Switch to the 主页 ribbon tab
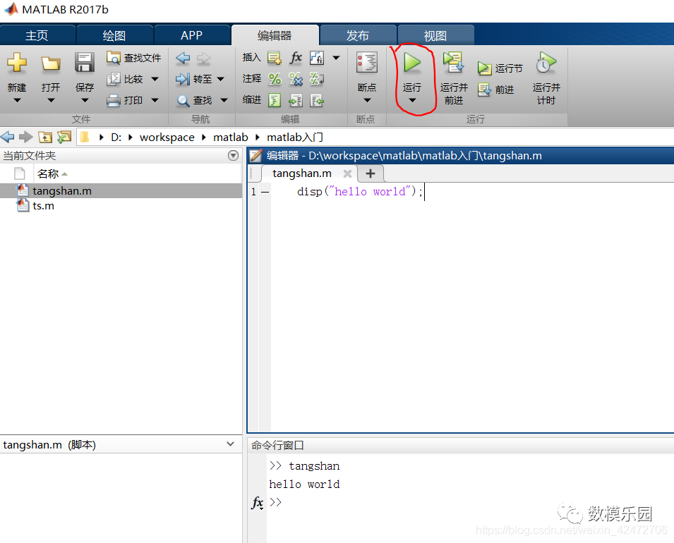Image resolution: width=674 pixels, height=543 pixels. tap(37, 34)
